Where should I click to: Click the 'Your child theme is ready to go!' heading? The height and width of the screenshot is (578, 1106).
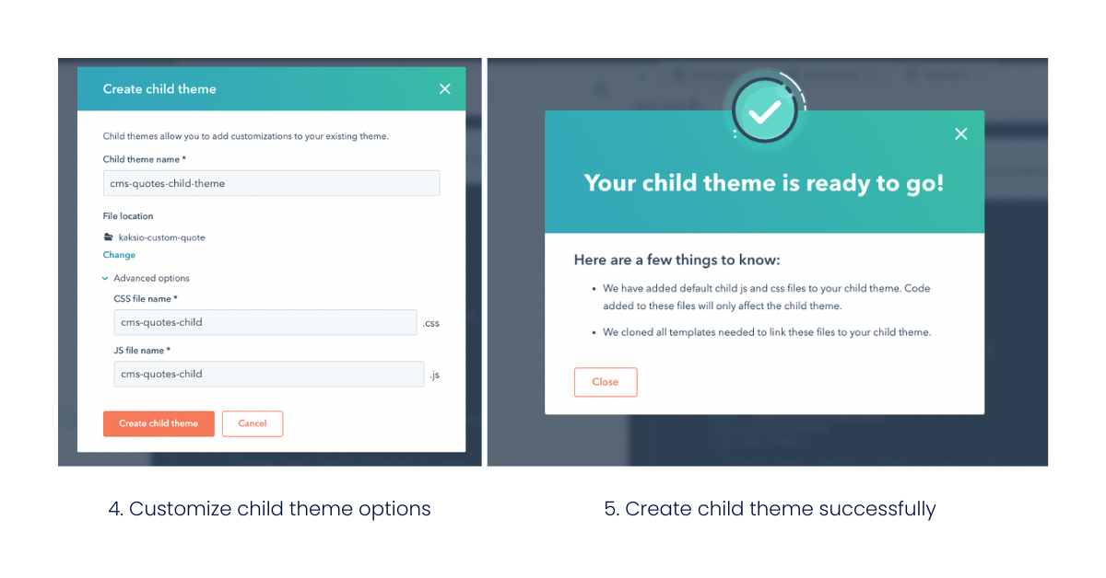coord(764,183)
